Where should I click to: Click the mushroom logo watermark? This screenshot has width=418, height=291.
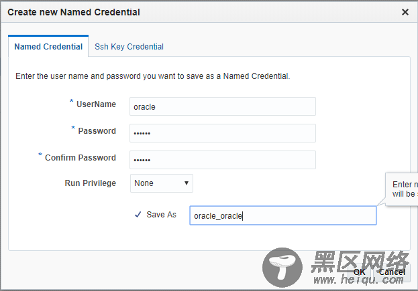282,268
